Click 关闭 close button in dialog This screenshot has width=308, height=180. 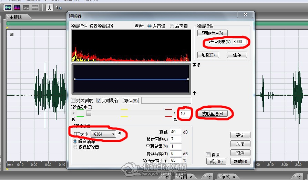240,144
